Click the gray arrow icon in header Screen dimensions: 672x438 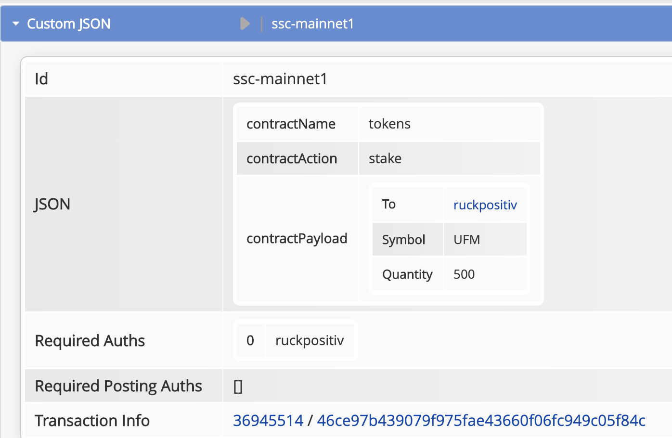pos(245,24)
